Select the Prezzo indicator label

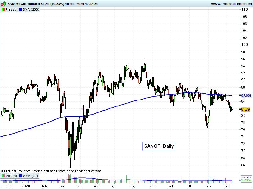pos(11,9)
